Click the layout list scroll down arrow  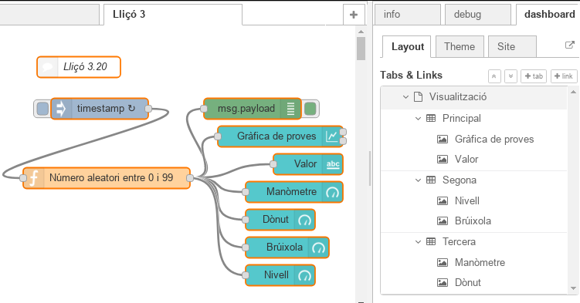point(573,288)
